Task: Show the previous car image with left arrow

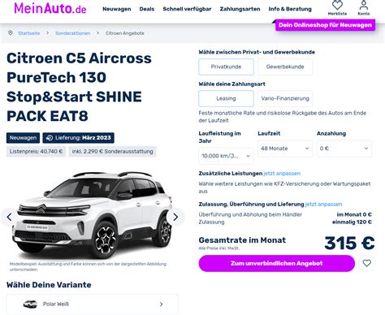Action: pos(10,217)
